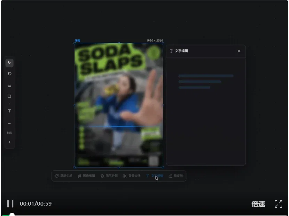289x216 pixels.
Task: Open the 倍速 playback speed menu
Action: 258,204
